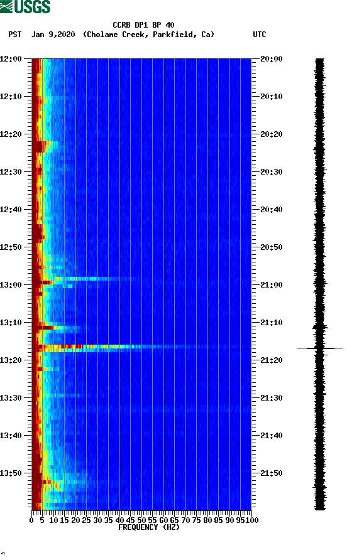The width and height of the screenshot is (347, 560).
Task: Click the 'PST' timezone label
Action: [15, 35]
